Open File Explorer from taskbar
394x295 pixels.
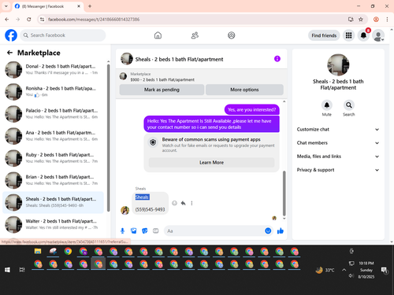pyautogui.click(x=38, y=251)
